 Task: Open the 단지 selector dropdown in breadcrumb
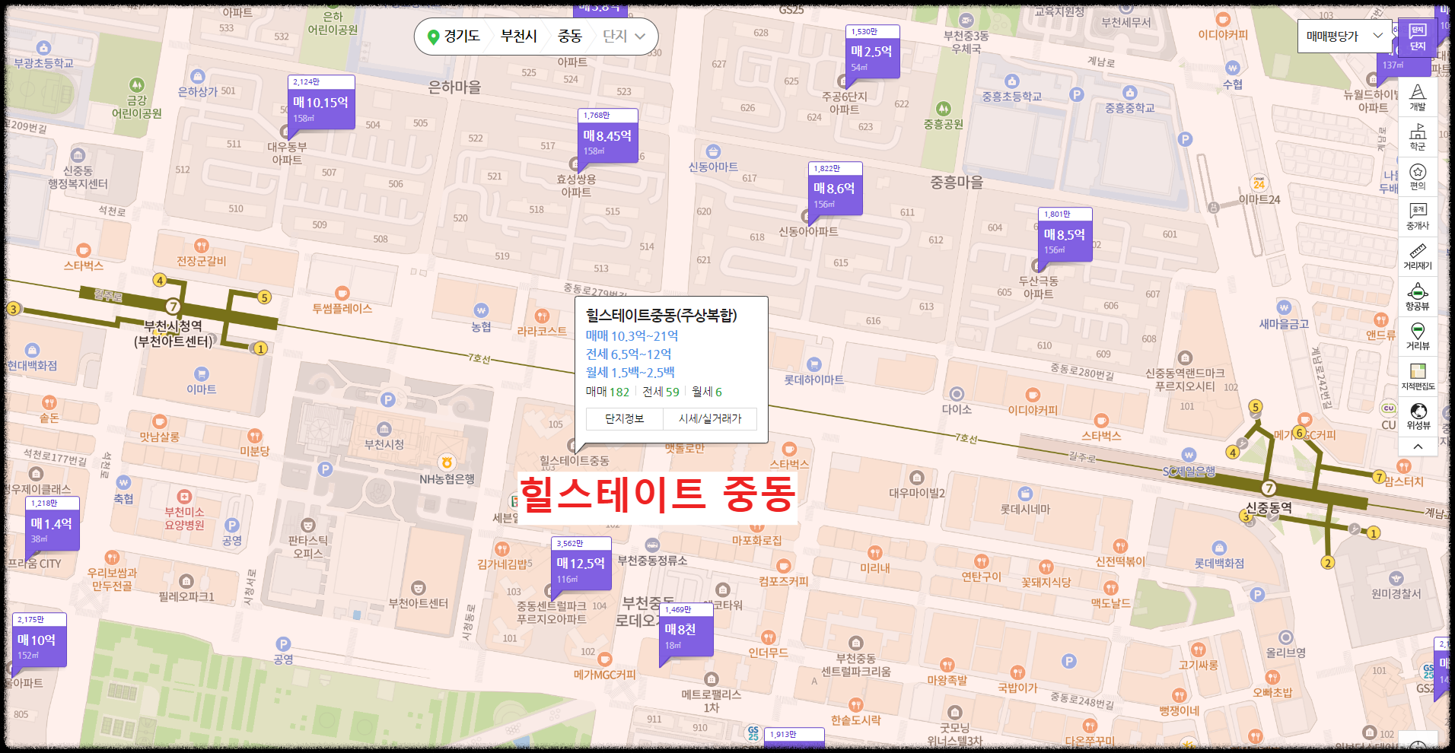point(624,36)
